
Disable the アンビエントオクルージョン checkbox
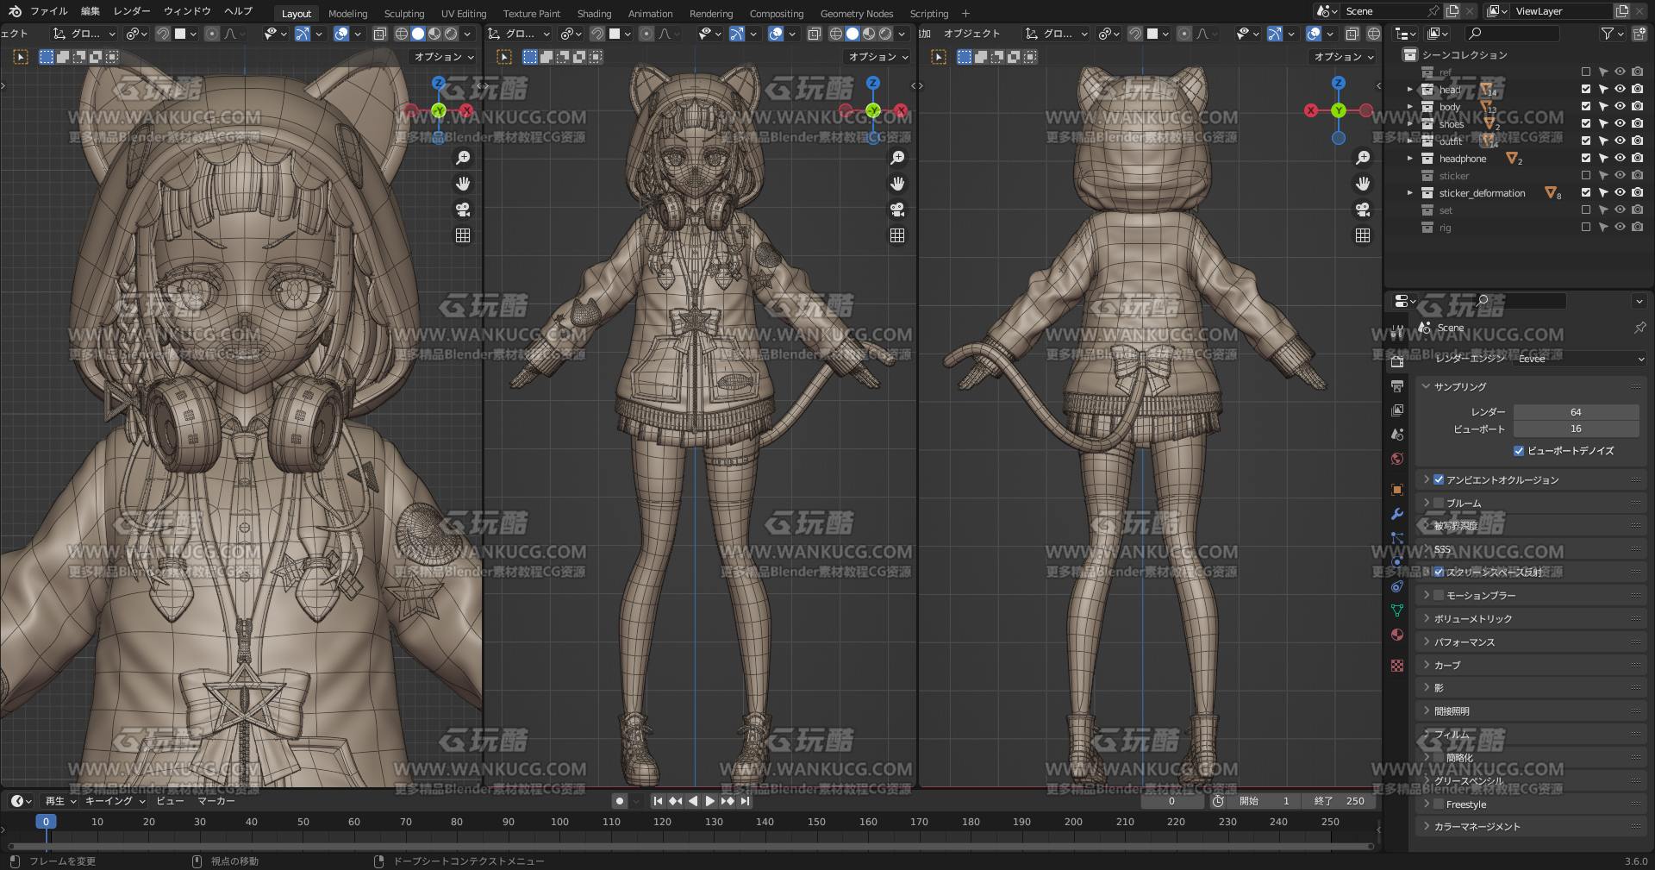coord(1439,479)
